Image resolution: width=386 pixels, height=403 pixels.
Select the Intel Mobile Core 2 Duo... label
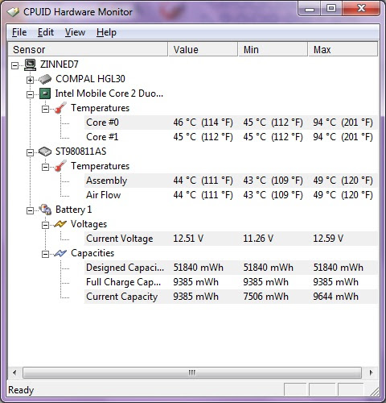pos(109,93)
